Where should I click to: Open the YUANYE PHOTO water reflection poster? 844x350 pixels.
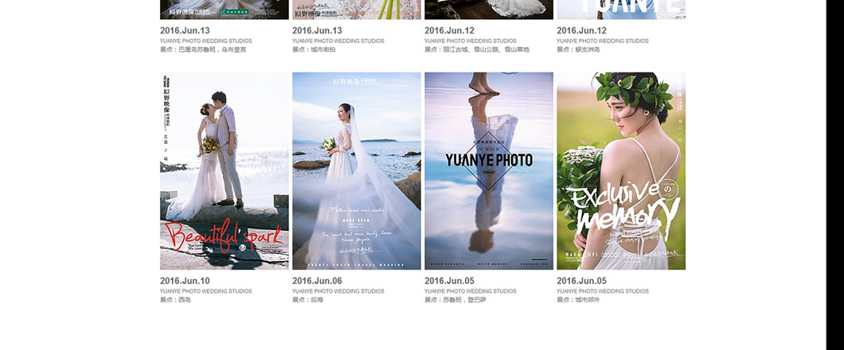tap(488, 171)
